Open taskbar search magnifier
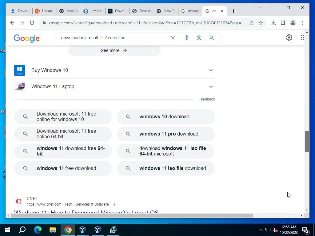This screenshot has height=236, width=315. click(x=22, y=230)
